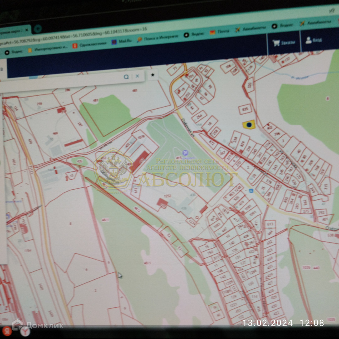Open the Заказы shopping cart
Screen dimensions: 339x339
(283, 43)
